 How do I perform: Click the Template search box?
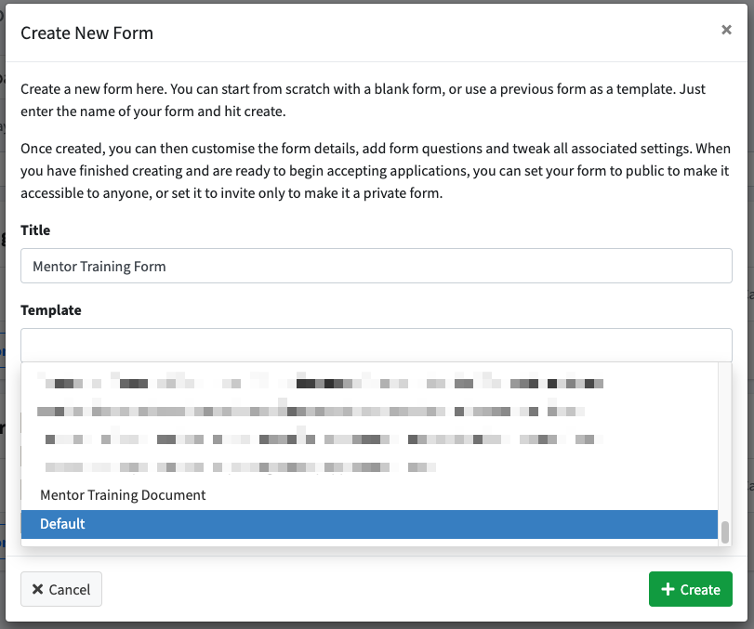pos(376,345)
